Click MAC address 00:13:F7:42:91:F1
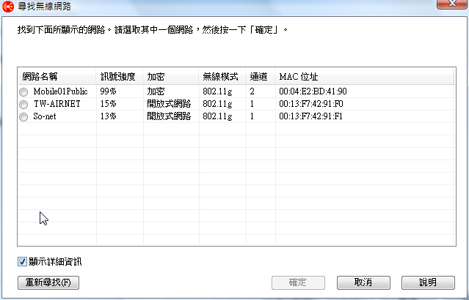The width and height of the screenshot is (469, 300). pos(310,116)
